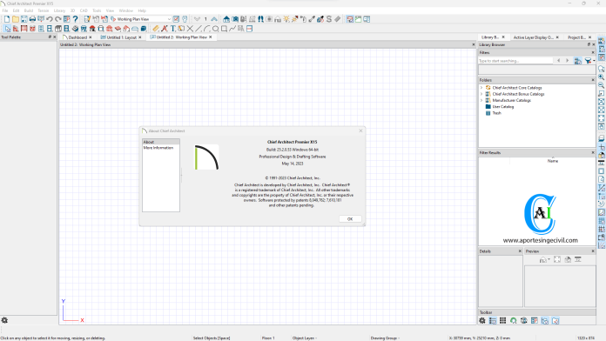The width and height of the screenshot is (606, 341).
Task: Click OK in About Chief Architect dialog
Action: coord(350,219)
